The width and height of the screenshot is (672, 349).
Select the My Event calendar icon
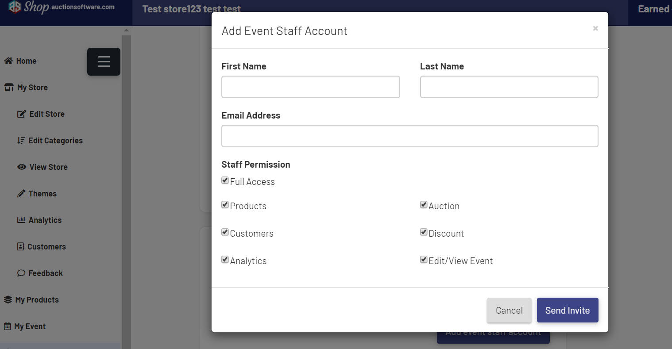[x=8, y=326]
